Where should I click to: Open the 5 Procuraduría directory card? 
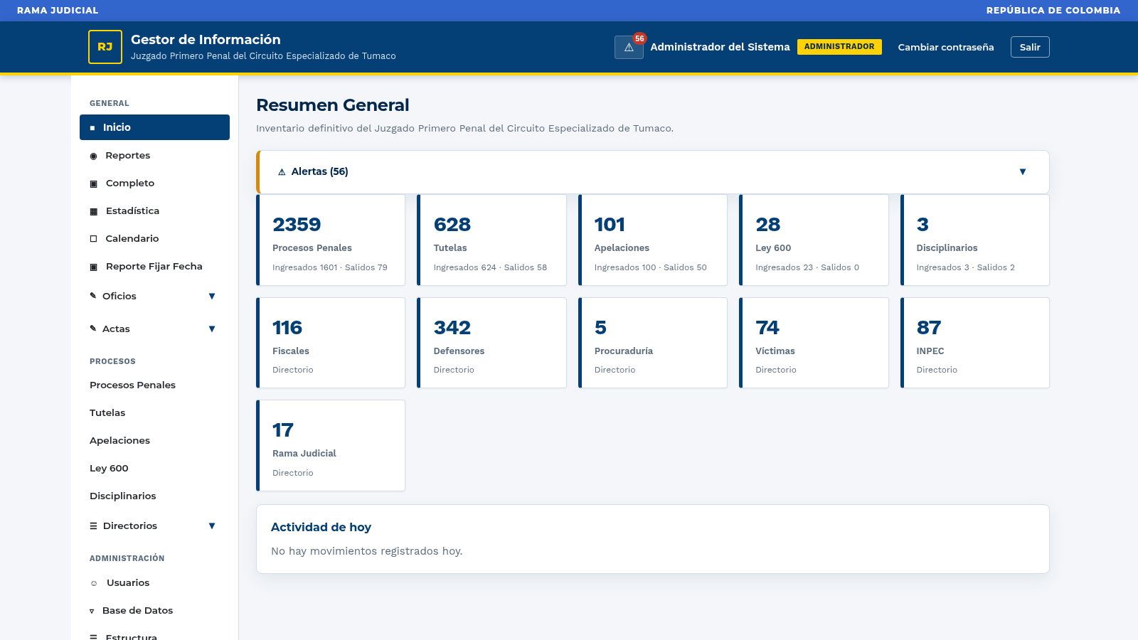[x=653, y=343]
